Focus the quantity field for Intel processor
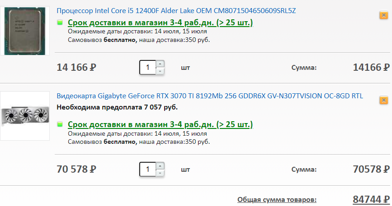Viewport: 392px width, 206px height. point(147,68)
